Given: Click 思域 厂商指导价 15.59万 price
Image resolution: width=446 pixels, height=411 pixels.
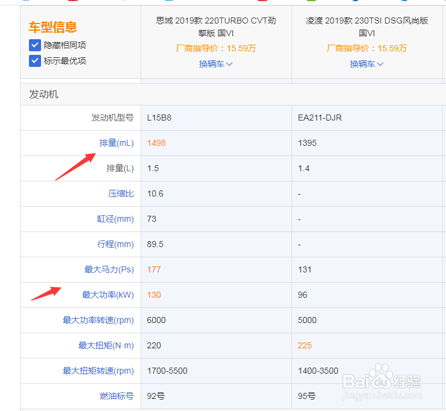Looking at the screenshot, I should 215,48.
